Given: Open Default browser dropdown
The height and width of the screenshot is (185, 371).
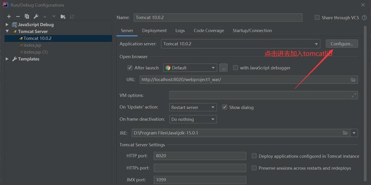Looking at the screenshot, I should point(190,68).
